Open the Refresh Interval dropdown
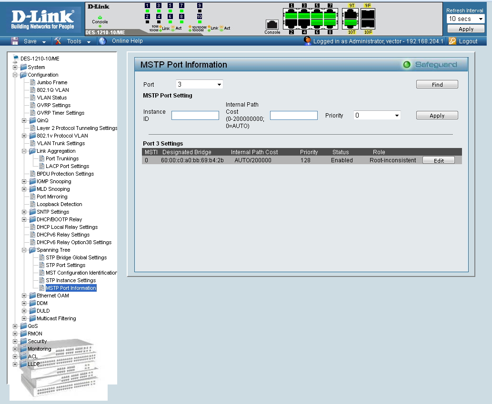Image resolution: width=492 pixels, height=404 pixels. click(465, 19)
